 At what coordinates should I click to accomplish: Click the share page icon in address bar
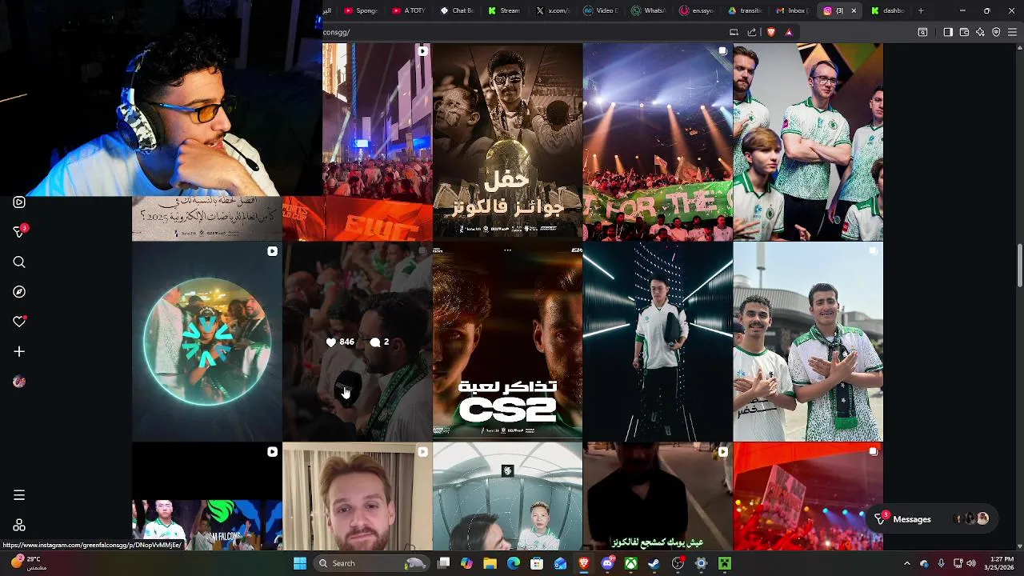752,32
